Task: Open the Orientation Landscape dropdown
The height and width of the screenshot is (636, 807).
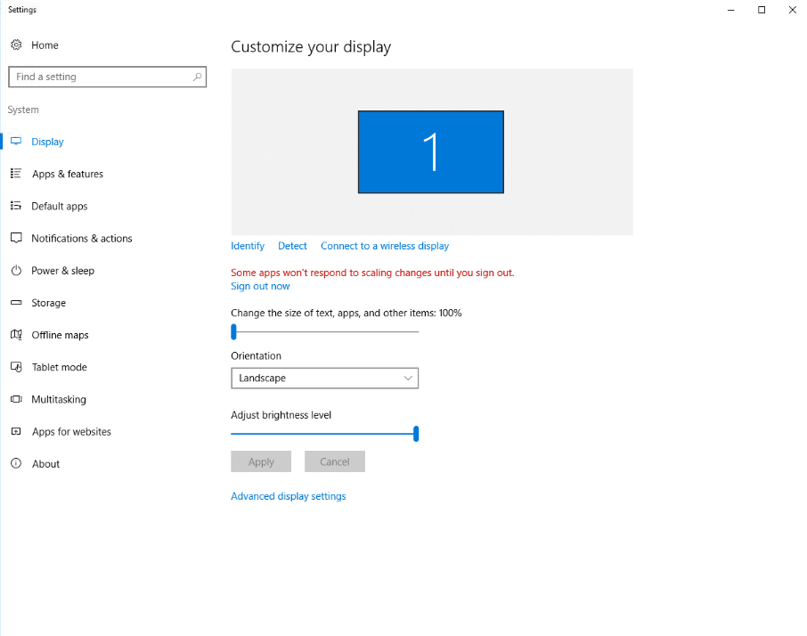Action: coord(324,379)
